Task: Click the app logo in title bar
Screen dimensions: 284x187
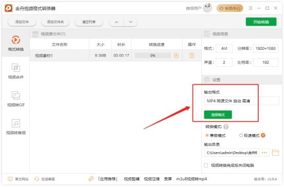Action: click(x=9, y=8)
